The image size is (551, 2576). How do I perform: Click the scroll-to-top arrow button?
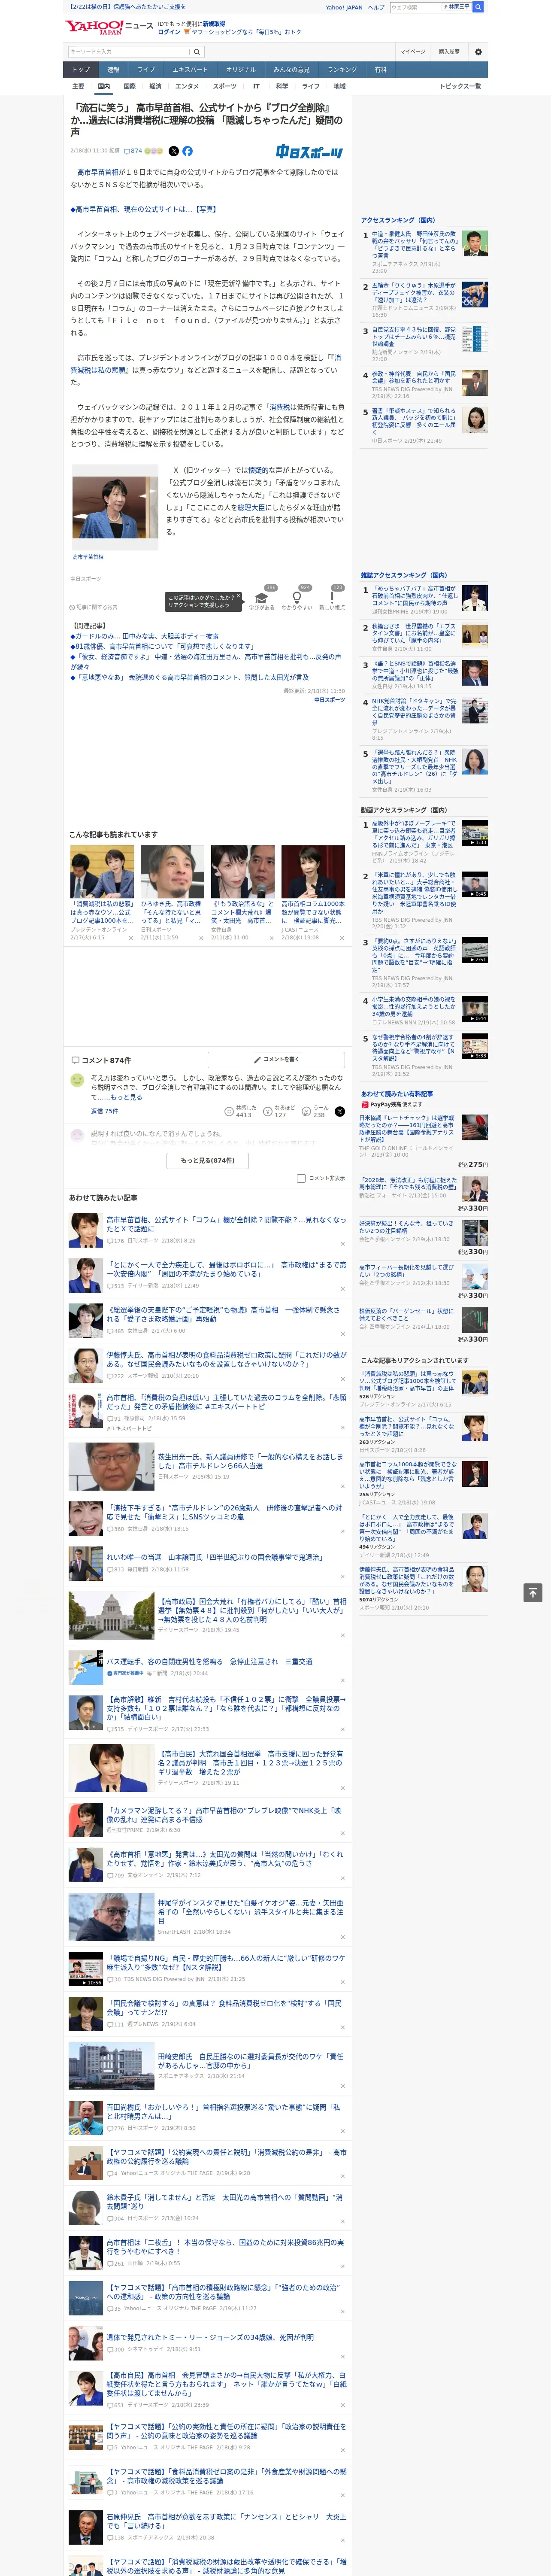pos(532,1592)
